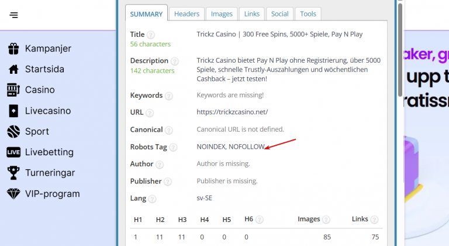449x246 pixels.
Task: Click 'Author is missing.' message
Action: tap(223, 163)
